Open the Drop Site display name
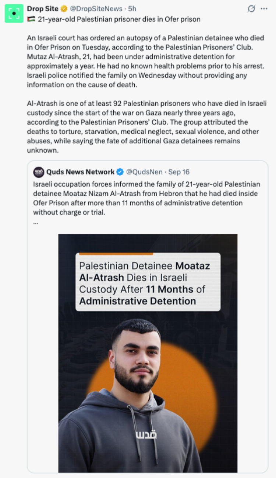276x478 pixels. (43, 9)
